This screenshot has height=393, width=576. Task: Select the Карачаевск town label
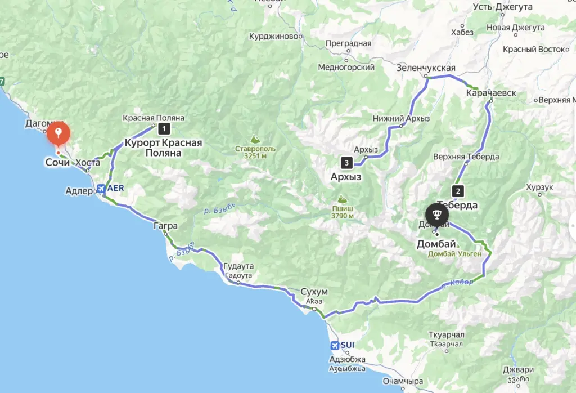(x=491, y=93)
